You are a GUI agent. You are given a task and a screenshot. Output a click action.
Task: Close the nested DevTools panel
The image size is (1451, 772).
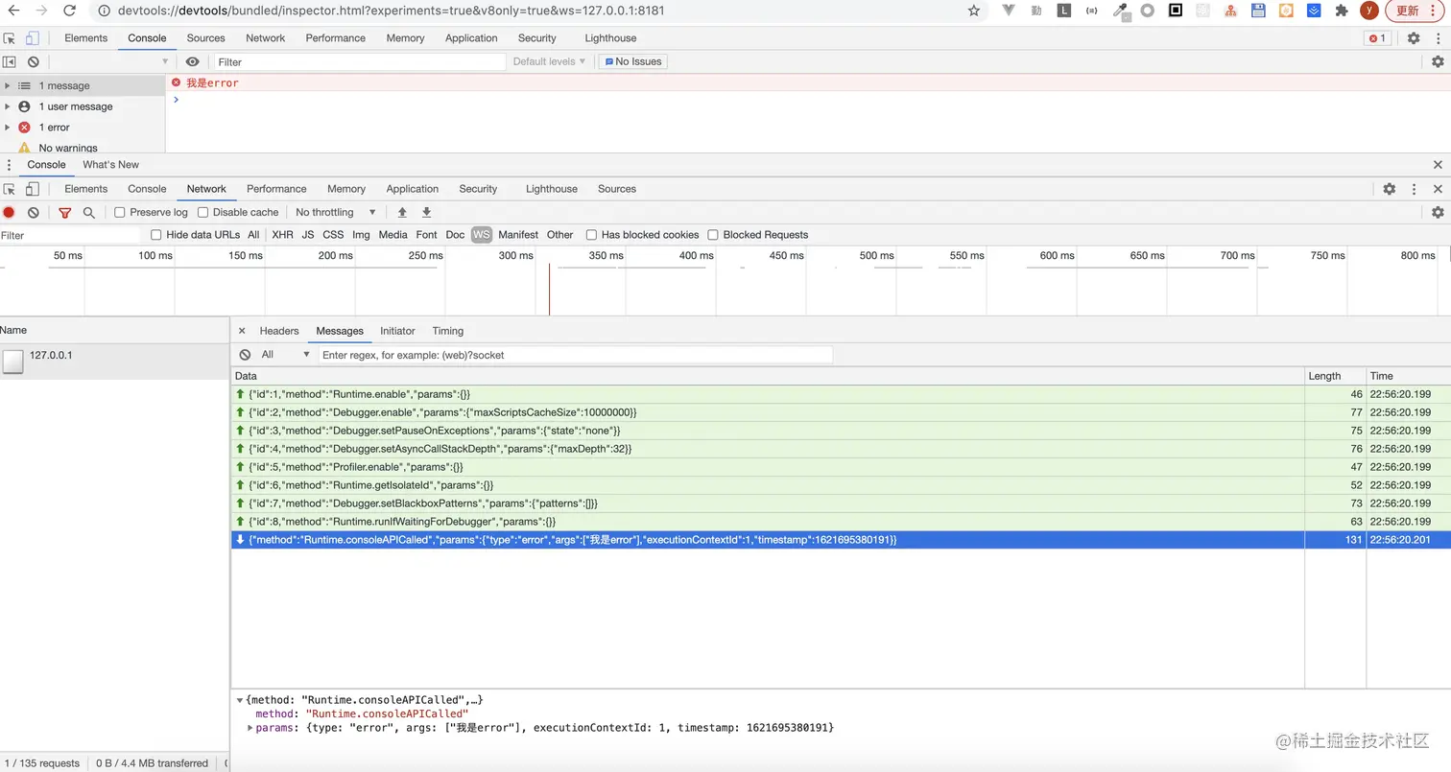point(1438,189)
